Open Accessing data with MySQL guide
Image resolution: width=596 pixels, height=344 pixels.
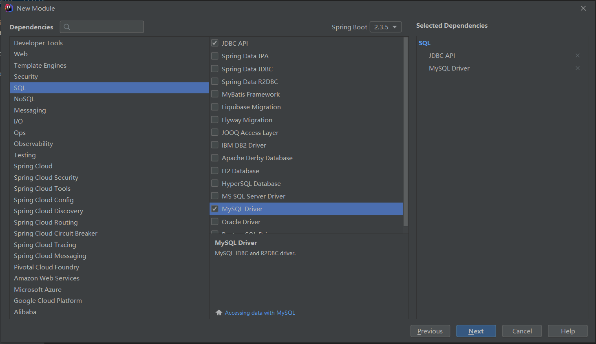(260, 313)
